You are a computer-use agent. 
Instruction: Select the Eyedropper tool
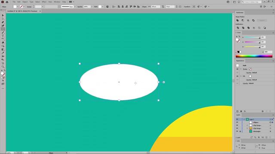[x=3, y=53]
